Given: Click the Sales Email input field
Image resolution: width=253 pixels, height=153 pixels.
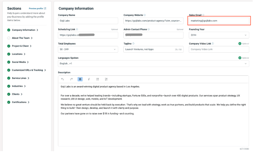Looking at the screenshot, I should tap(218, 21).
